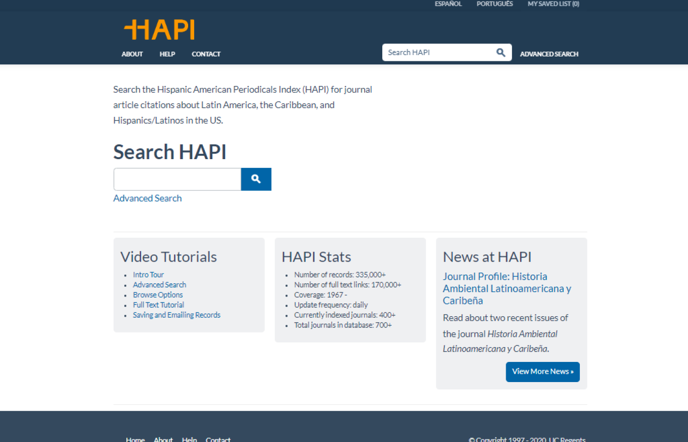The image size is (688, 442).
Task: Select the PORTUGUÊS language option
Action: [494, 4]
